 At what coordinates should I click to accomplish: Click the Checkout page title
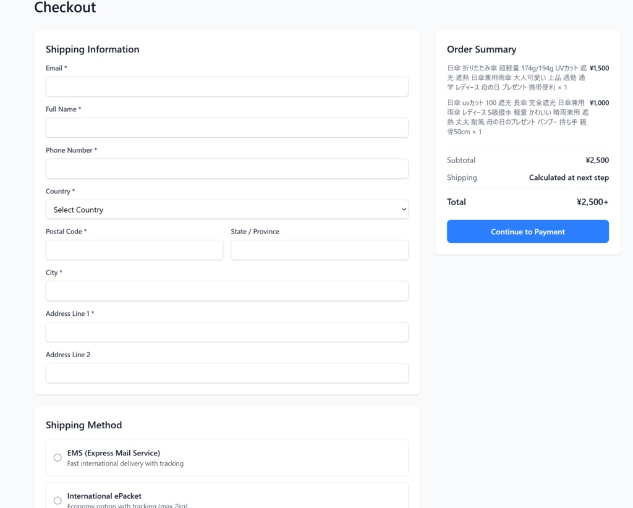tap(65, 8)
